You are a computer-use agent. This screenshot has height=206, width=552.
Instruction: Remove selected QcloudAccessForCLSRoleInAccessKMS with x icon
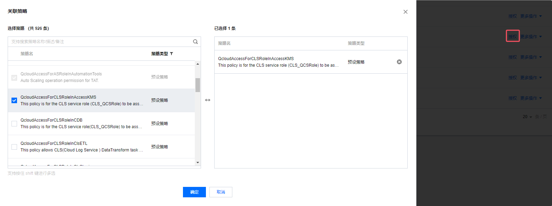pyautogui.click(x=399, y=62)
